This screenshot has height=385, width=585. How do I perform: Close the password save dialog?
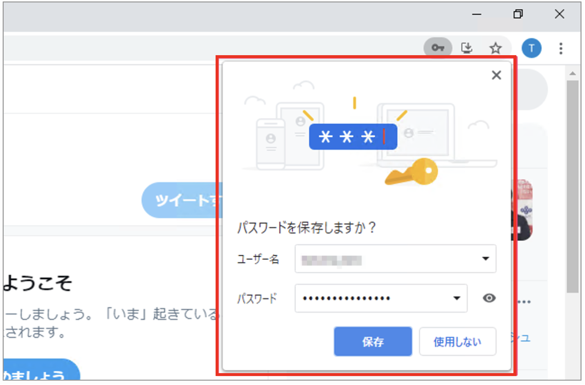tap(497, 75)
